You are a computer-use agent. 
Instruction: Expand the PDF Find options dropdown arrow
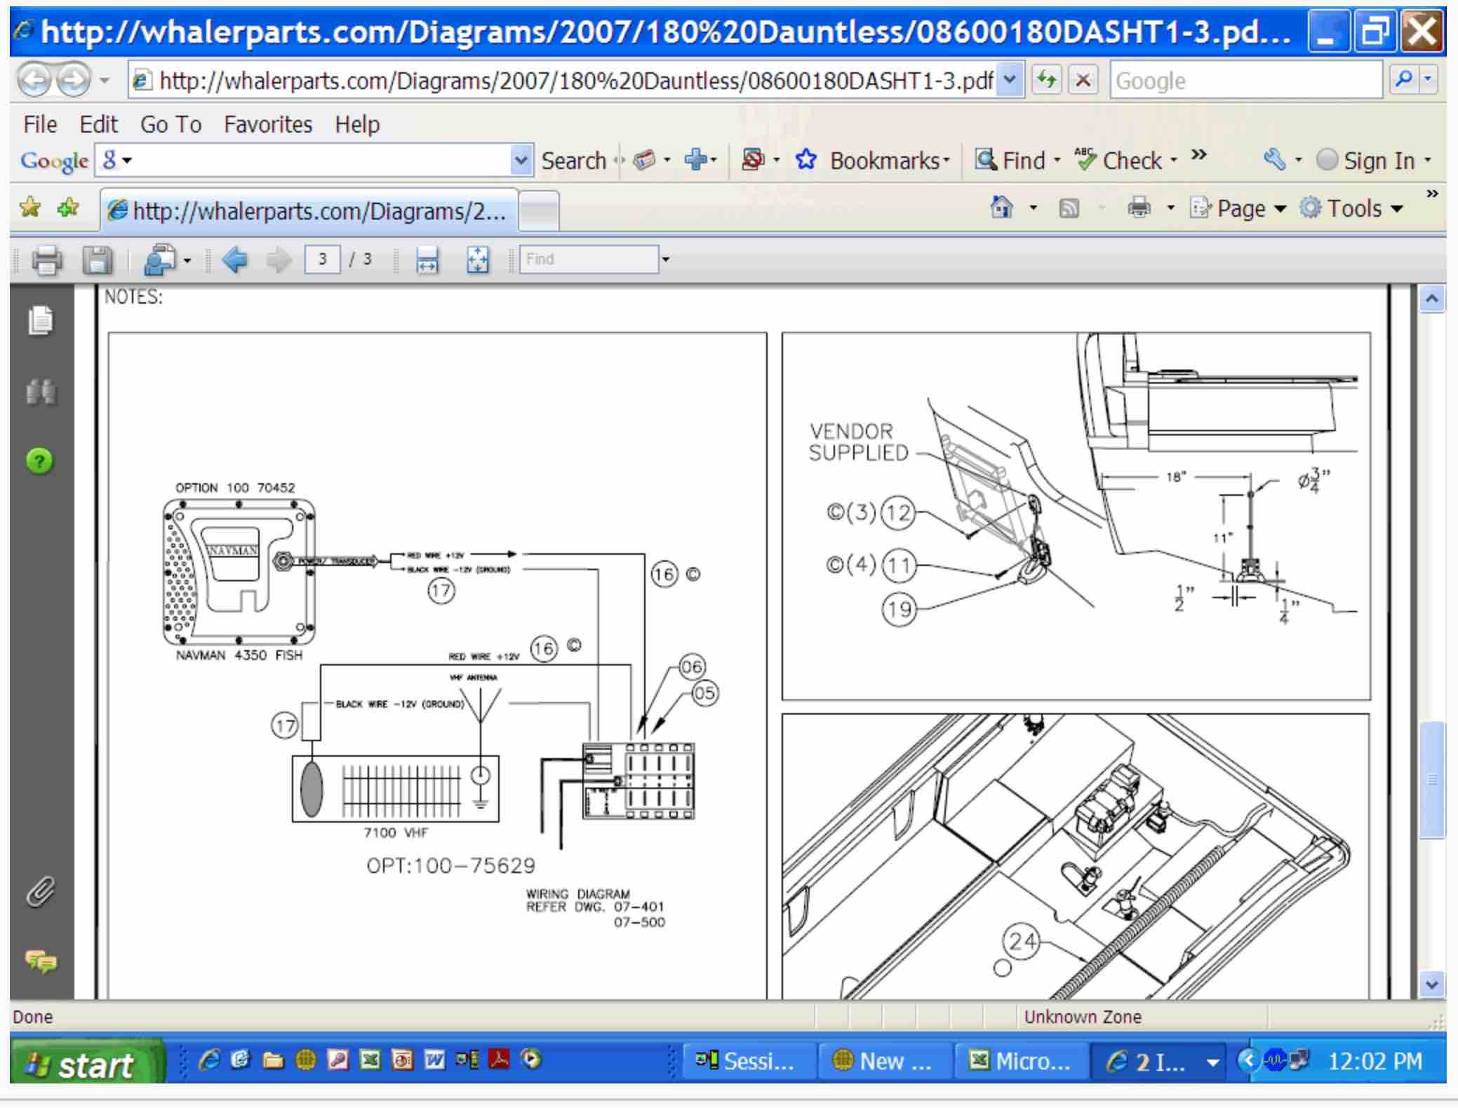[666, 260]
